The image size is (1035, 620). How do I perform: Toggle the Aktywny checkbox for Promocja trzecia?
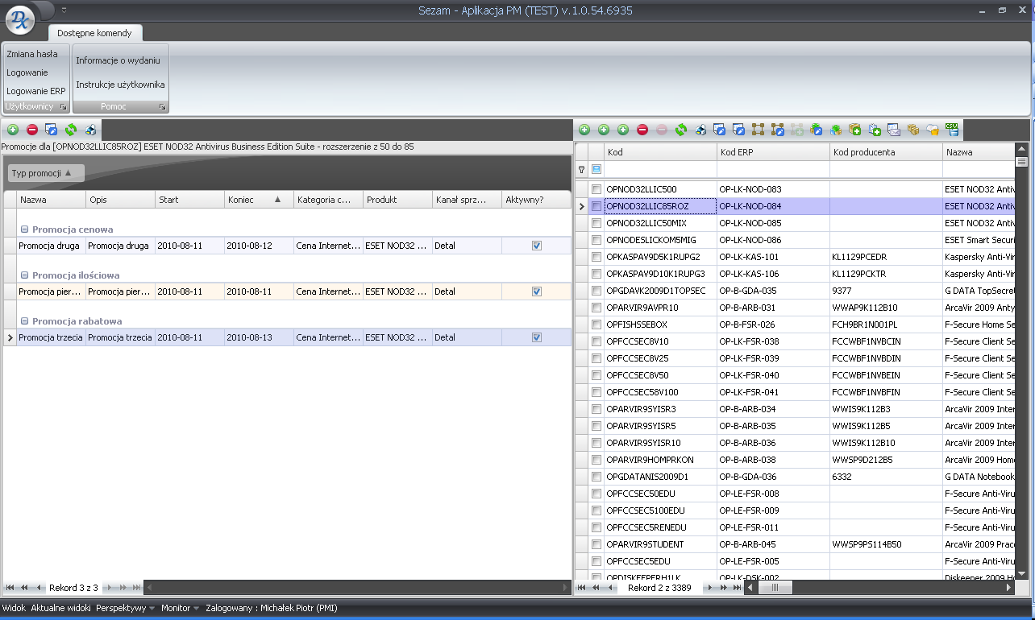click(537, 337)
